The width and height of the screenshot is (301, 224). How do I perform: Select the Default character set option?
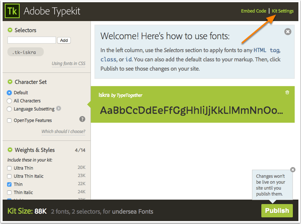pos(9,93)
